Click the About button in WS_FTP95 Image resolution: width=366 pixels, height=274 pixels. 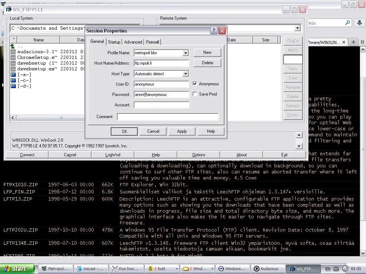pyautogui.click(x=241, y=155)
